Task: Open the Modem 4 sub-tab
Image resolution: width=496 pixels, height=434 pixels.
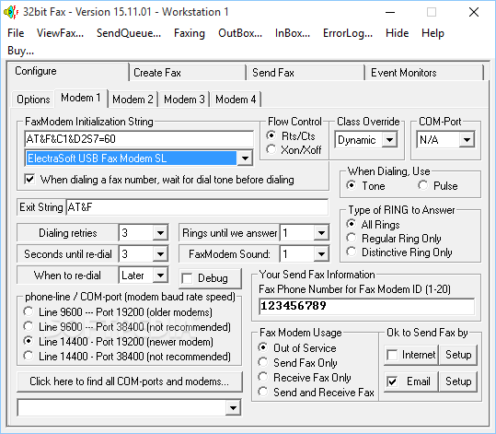Action: pyautogui.click(x=236, y=100)
